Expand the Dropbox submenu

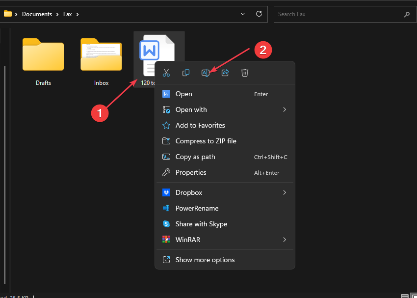coord(284,192)
